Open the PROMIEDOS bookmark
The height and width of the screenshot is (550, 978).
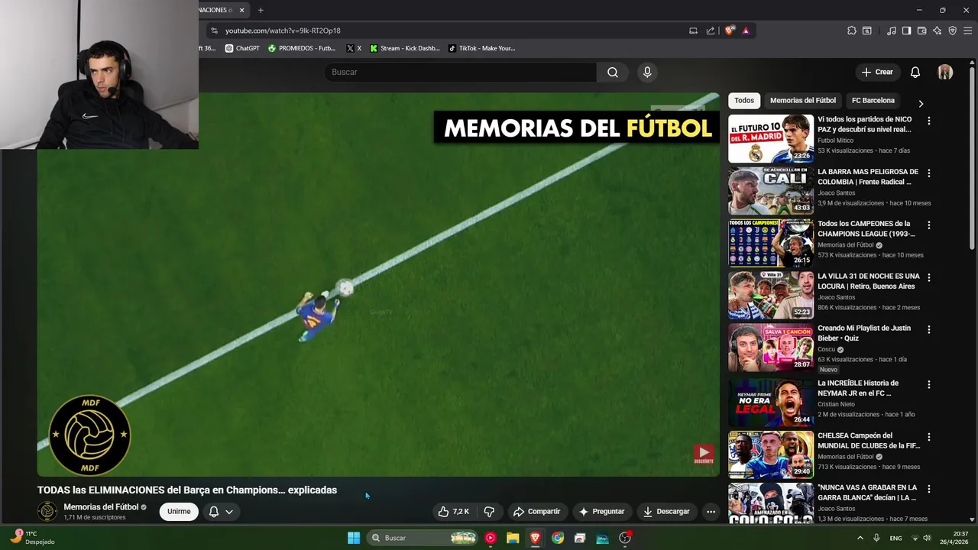(302, 48)
